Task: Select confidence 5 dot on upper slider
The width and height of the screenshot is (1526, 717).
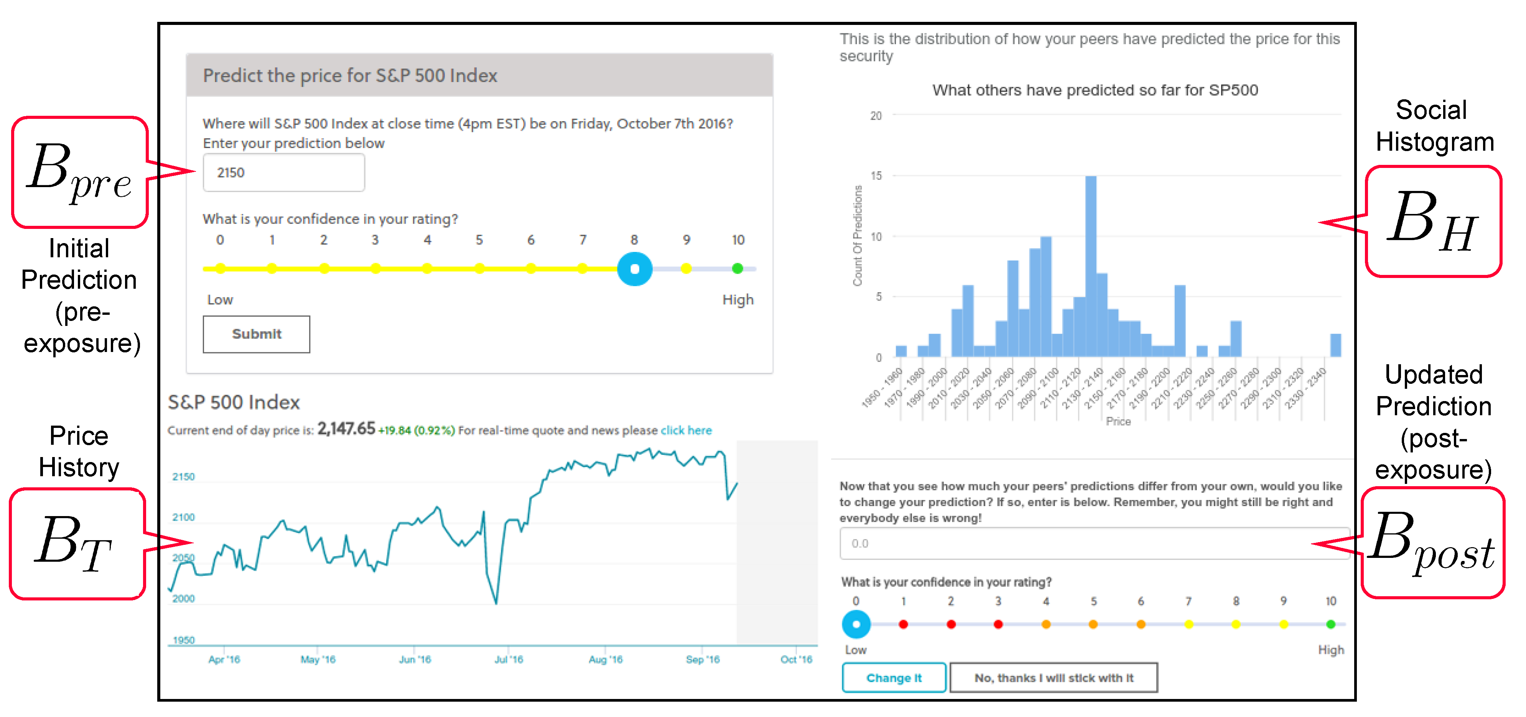Action: click(x=479, y=269)
